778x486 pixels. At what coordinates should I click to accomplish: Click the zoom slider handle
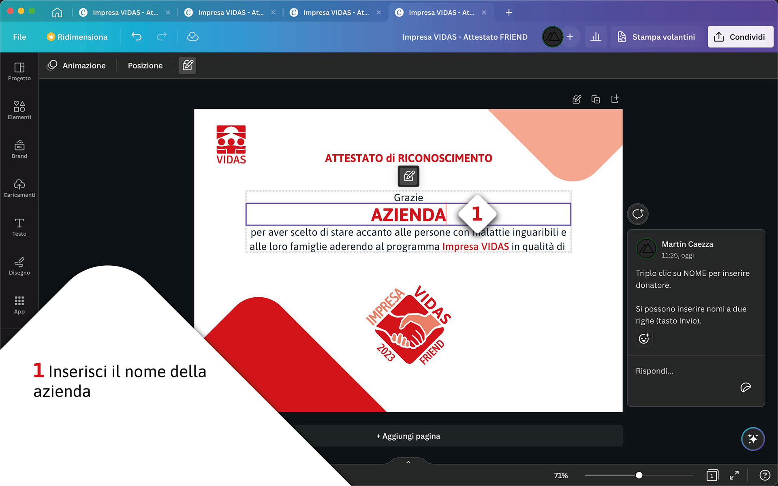639,475
